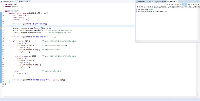The image size is (200, 101).
Task: Click line number 20 in the editor gutter
Action: (2, 45)
